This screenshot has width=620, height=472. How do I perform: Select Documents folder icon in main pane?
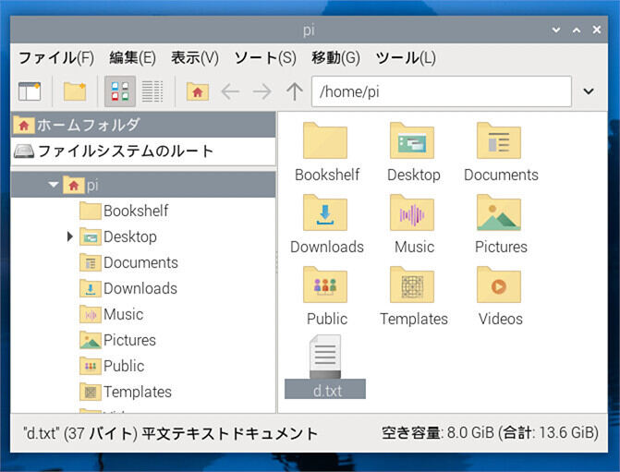tap(499, 141)
